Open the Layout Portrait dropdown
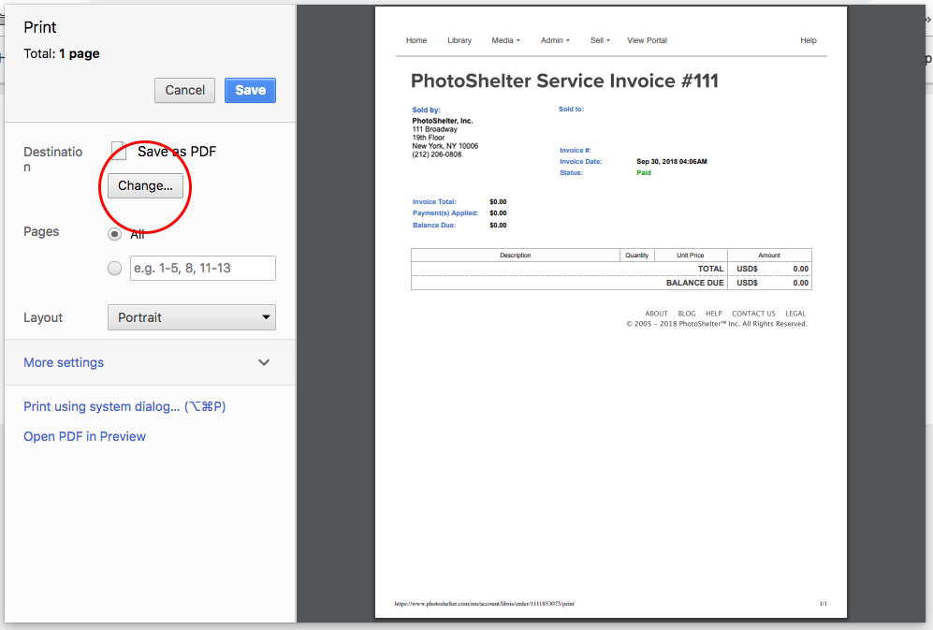The image size is (933, 630). coord(192,317)
